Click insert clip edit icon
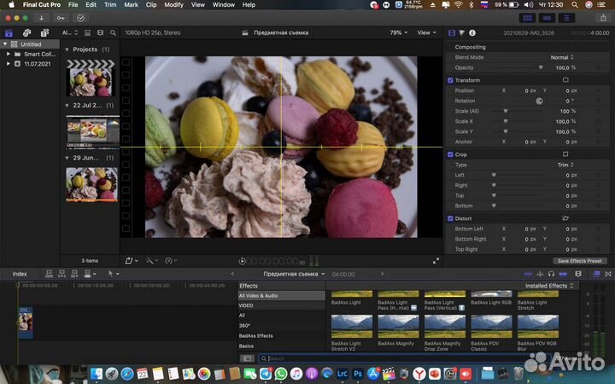 tap(62, 274)
